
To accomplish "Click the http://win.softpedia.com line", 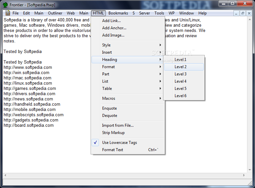I will click(26, 73).
